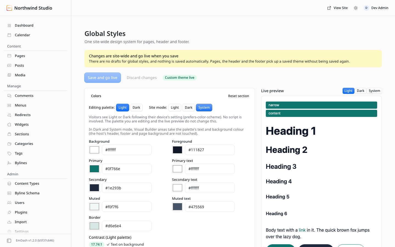Click the Redirects arrow icon

tap(9, 115)
